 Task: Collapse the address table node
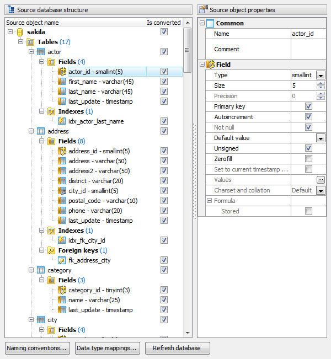point(31,131)
